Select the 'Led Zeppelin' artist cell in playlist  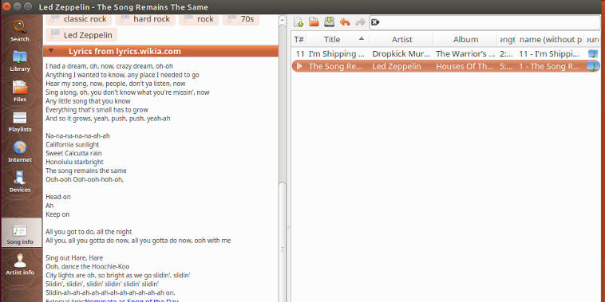(x=397, y=66)
